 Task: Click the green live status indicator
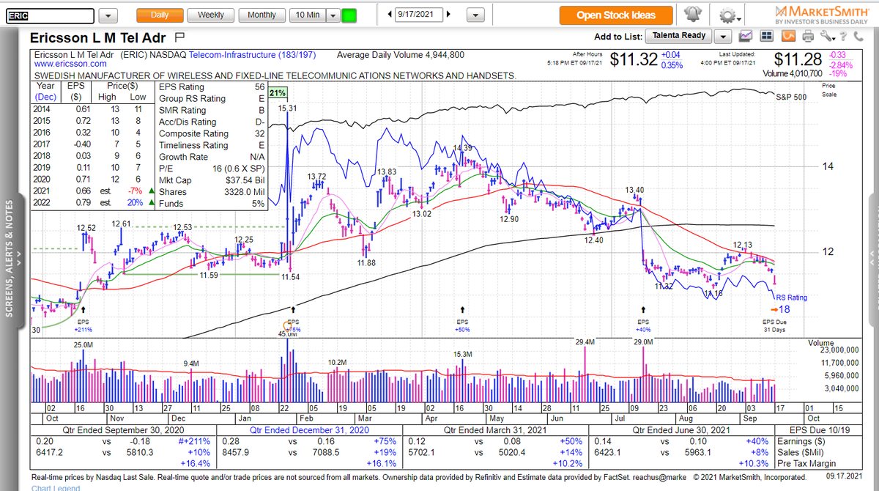point(349,15)
